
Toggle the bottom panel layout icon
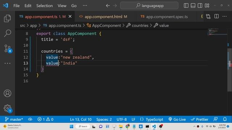coord(193,6)
